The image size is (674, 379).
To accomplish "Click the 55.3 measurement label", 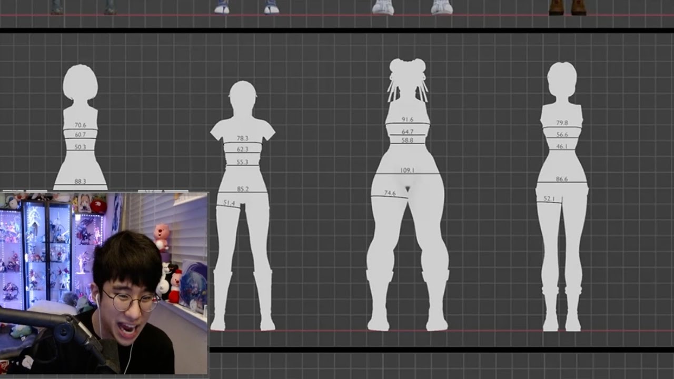I will (x=242, y=163).
